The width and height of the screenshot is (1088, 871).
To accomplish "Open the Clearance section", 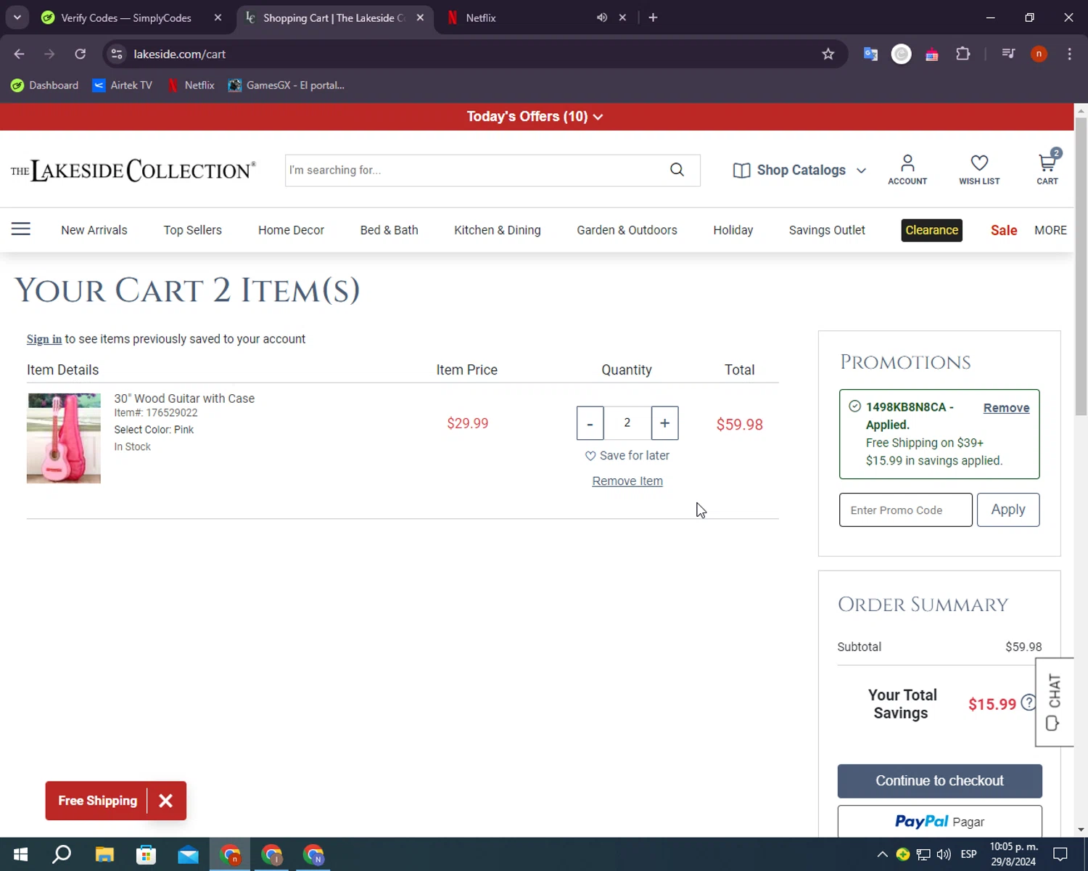I will 931,230.
